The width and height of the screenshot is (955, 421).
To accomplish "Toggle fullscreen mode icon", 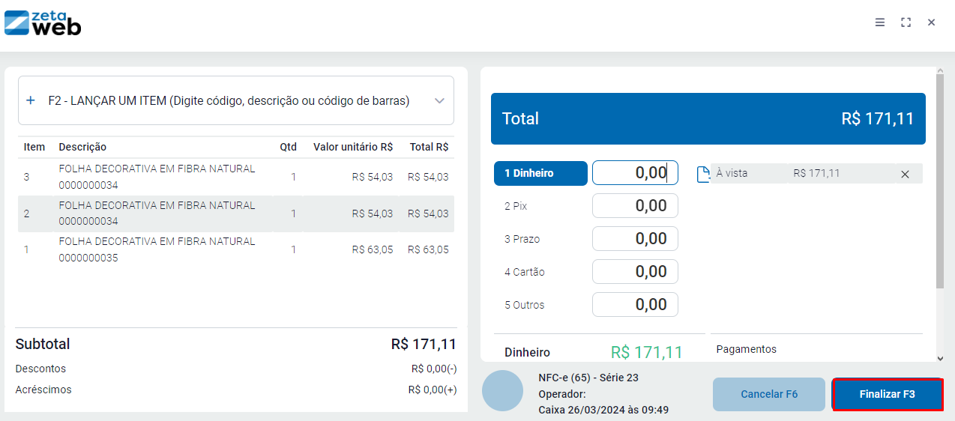I will (906, 22).
